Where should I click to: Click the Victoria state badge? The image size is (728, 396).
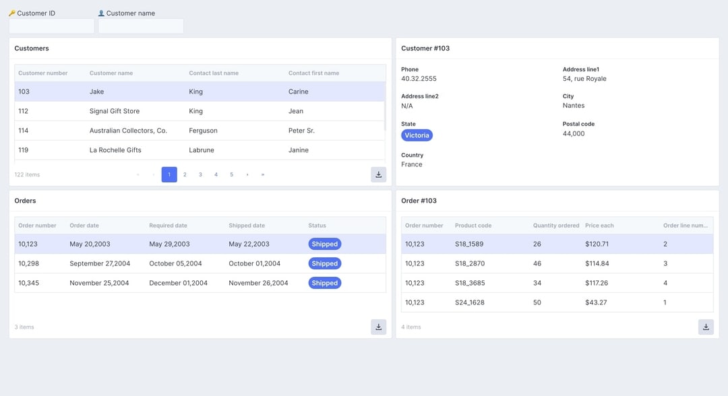coord(417,135)
